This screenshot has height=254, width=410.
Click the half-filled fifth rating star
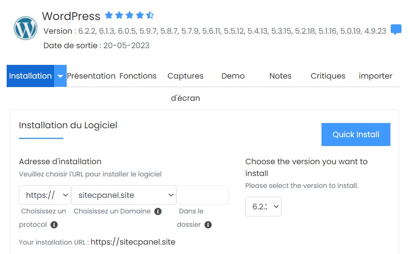(x=150, y=15)
